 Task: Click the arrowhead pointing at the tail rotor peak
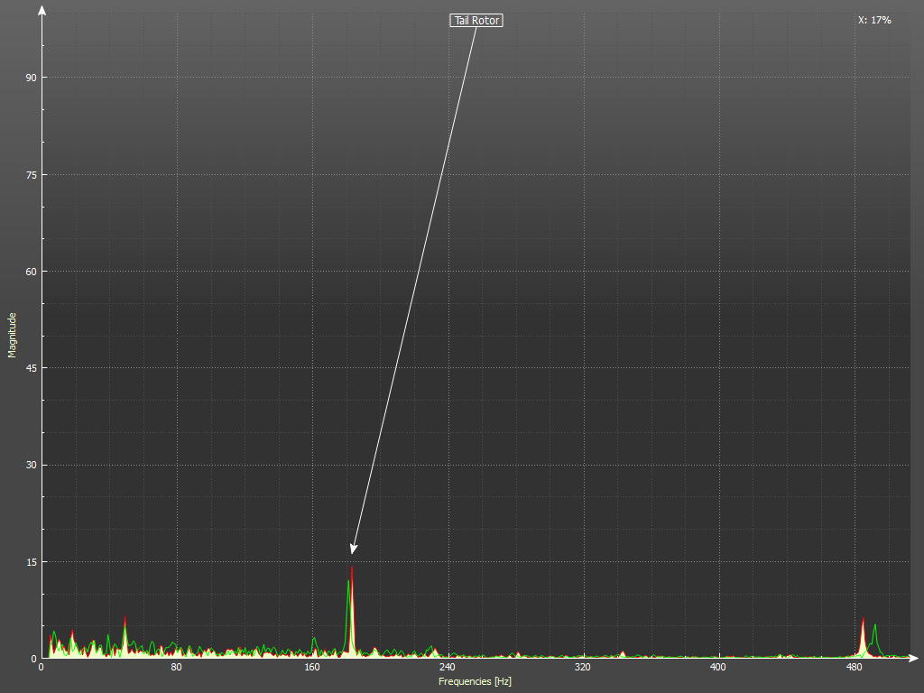(x=354, y=549)
